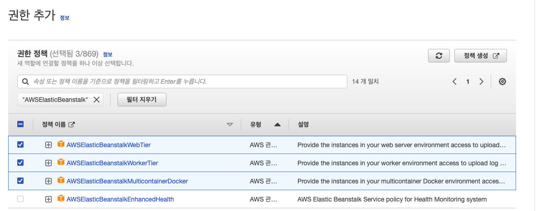
Task: Expand AWSElasticBeanstalkWebTier policy details
Action: tap(49, 145)
